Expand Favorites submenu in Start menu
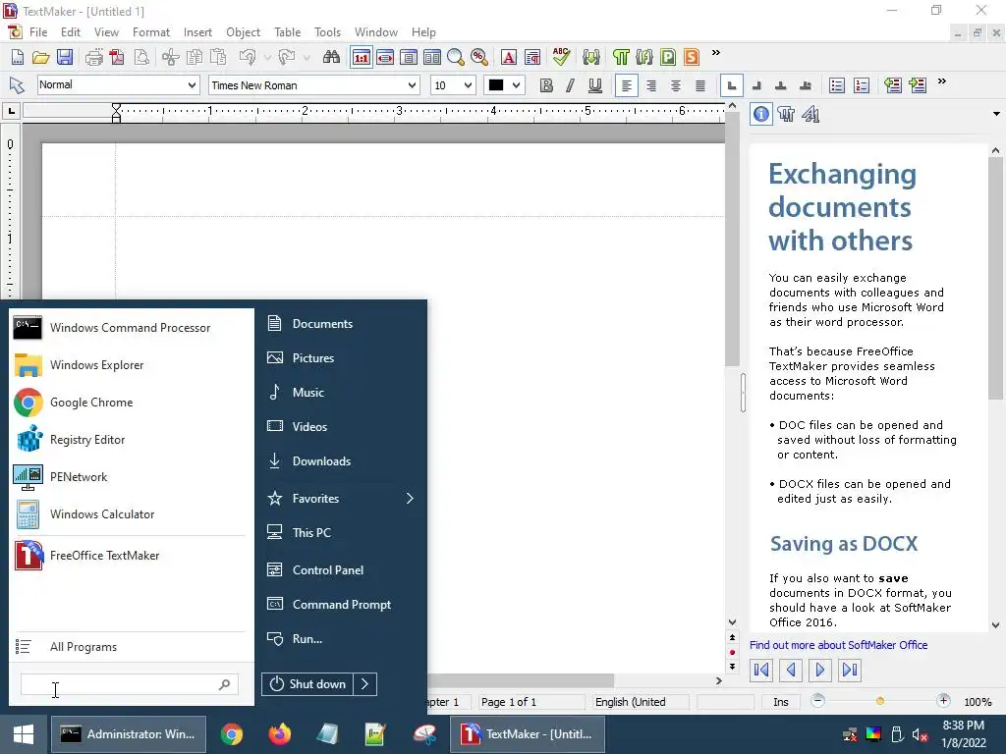Viewport: 1006px width, 754px height. coord(410,498)
